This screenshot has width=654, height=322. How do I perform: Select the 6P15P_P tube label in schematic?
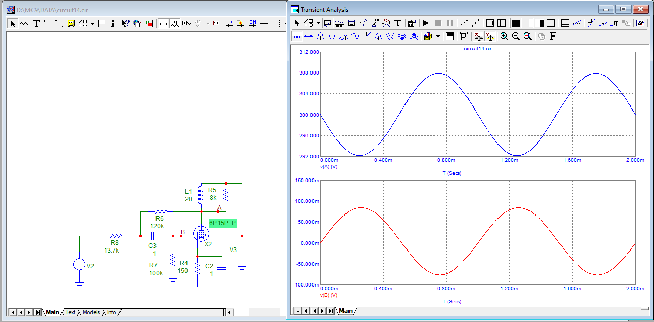(x=223, y=223)
